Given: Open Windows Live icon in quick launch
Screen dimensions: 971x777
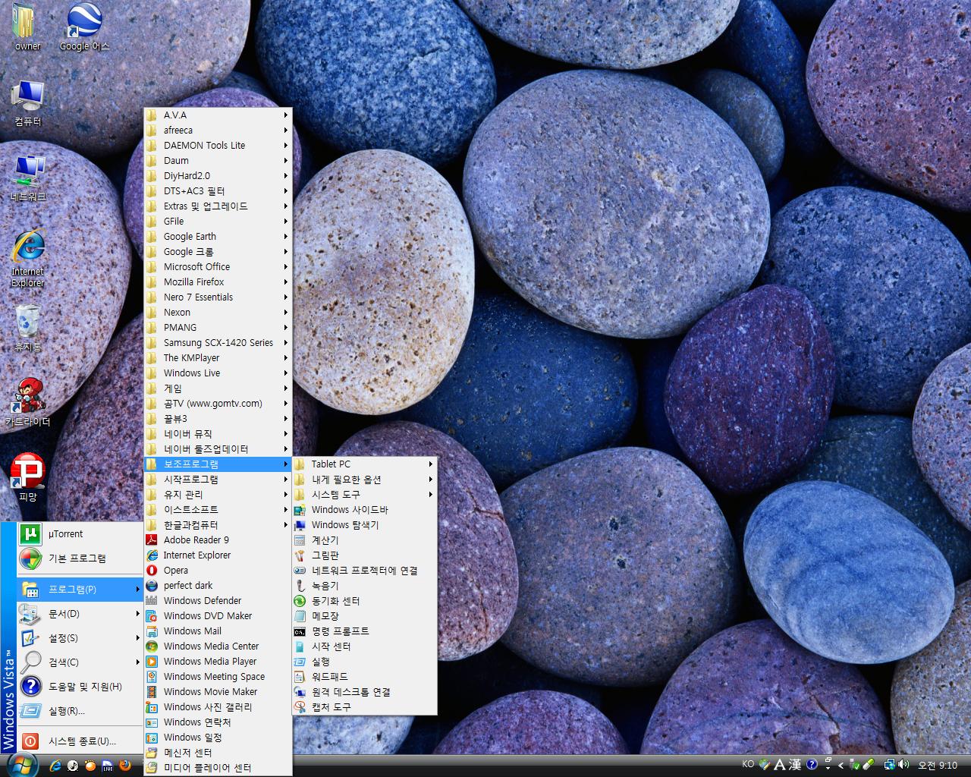Looking at the screenshot, I should point(108,765).
